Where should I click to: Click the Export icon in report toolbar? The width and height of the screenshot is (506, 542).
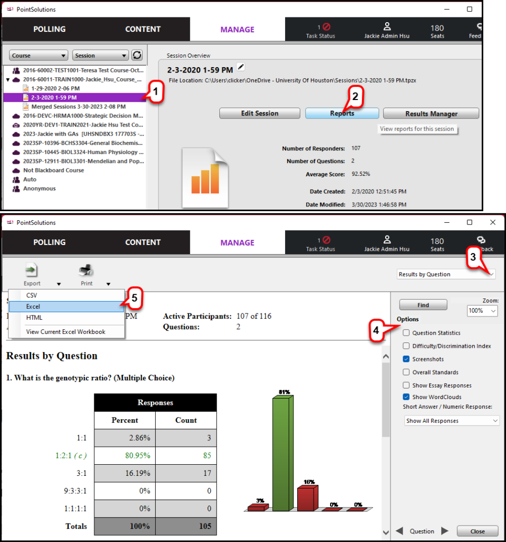(32, 271)
